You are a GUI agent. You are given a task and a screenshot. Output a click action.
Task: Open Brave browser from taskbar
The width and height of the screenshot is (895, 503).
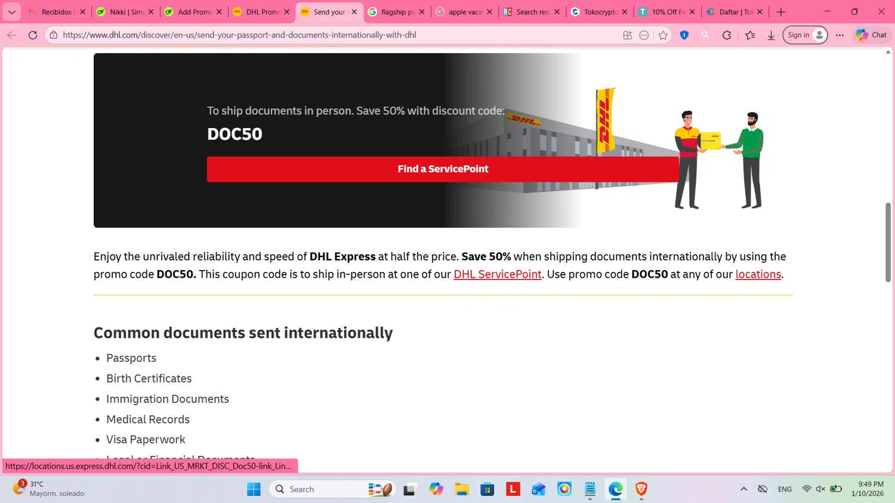pos(641,489)
